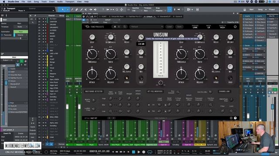Switch to the FabFilter Pro-C 2 plugin tab

click(134, 16)
